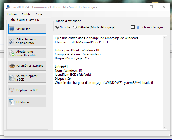Go to Editer le menu de démarrage
Screen dimensions: 172x140
(x=27, y=41)
